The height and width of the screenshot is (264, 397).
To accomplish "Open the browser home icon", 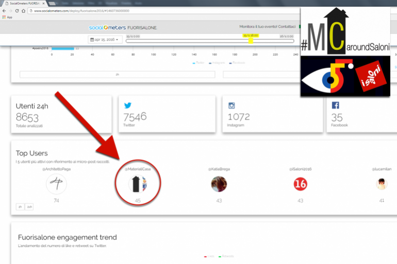I will (23, 11).
